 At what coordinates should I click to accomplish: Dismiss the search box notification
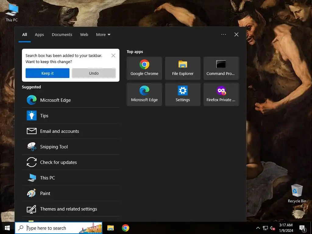[113, 55]
